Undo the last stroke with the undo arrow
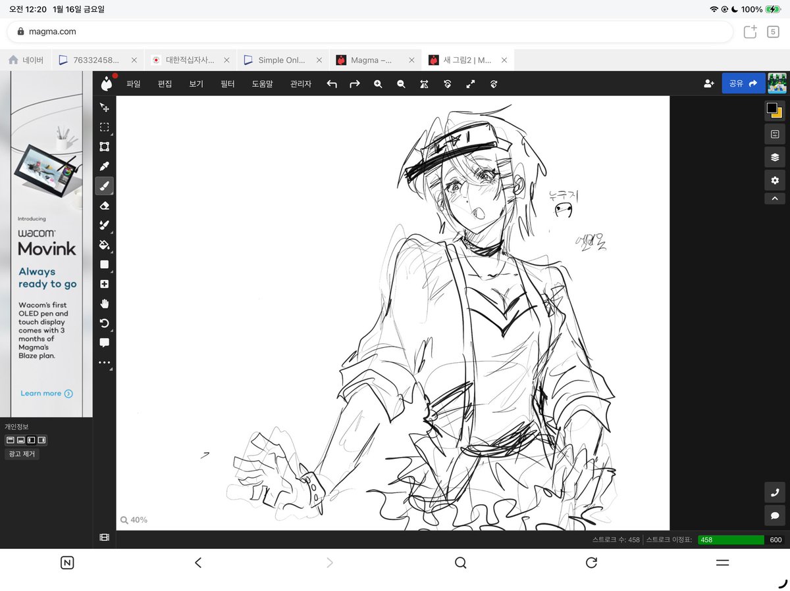 tap(332, 84)
